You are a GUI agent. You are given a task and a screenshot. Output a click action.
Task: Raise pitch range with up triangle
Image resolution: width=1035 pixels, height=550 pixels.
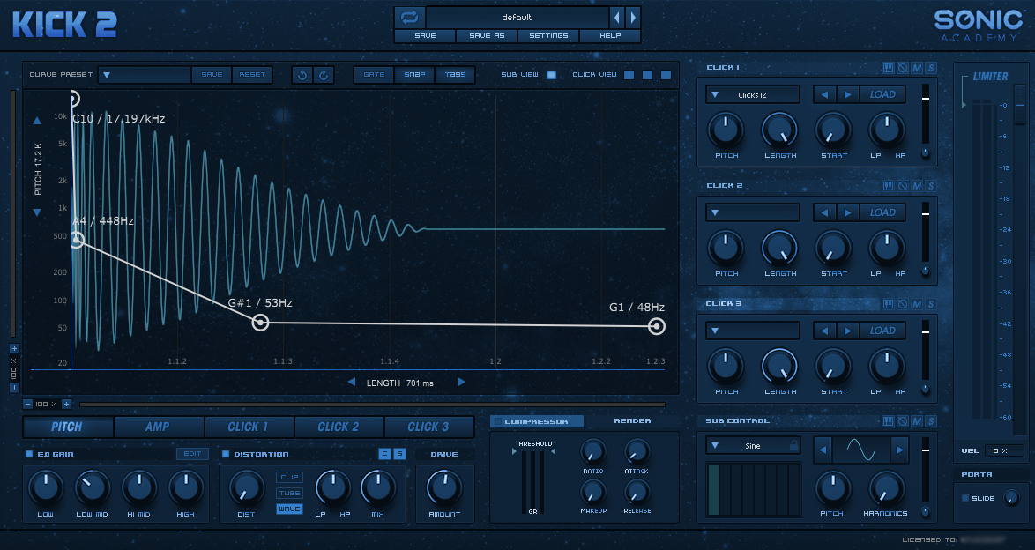pos(37,121)
